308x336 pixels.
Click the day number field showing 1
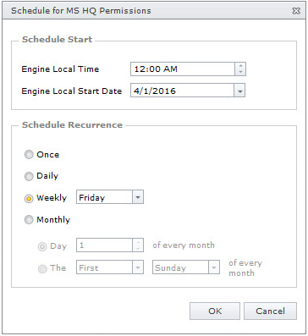click(105, 245)
